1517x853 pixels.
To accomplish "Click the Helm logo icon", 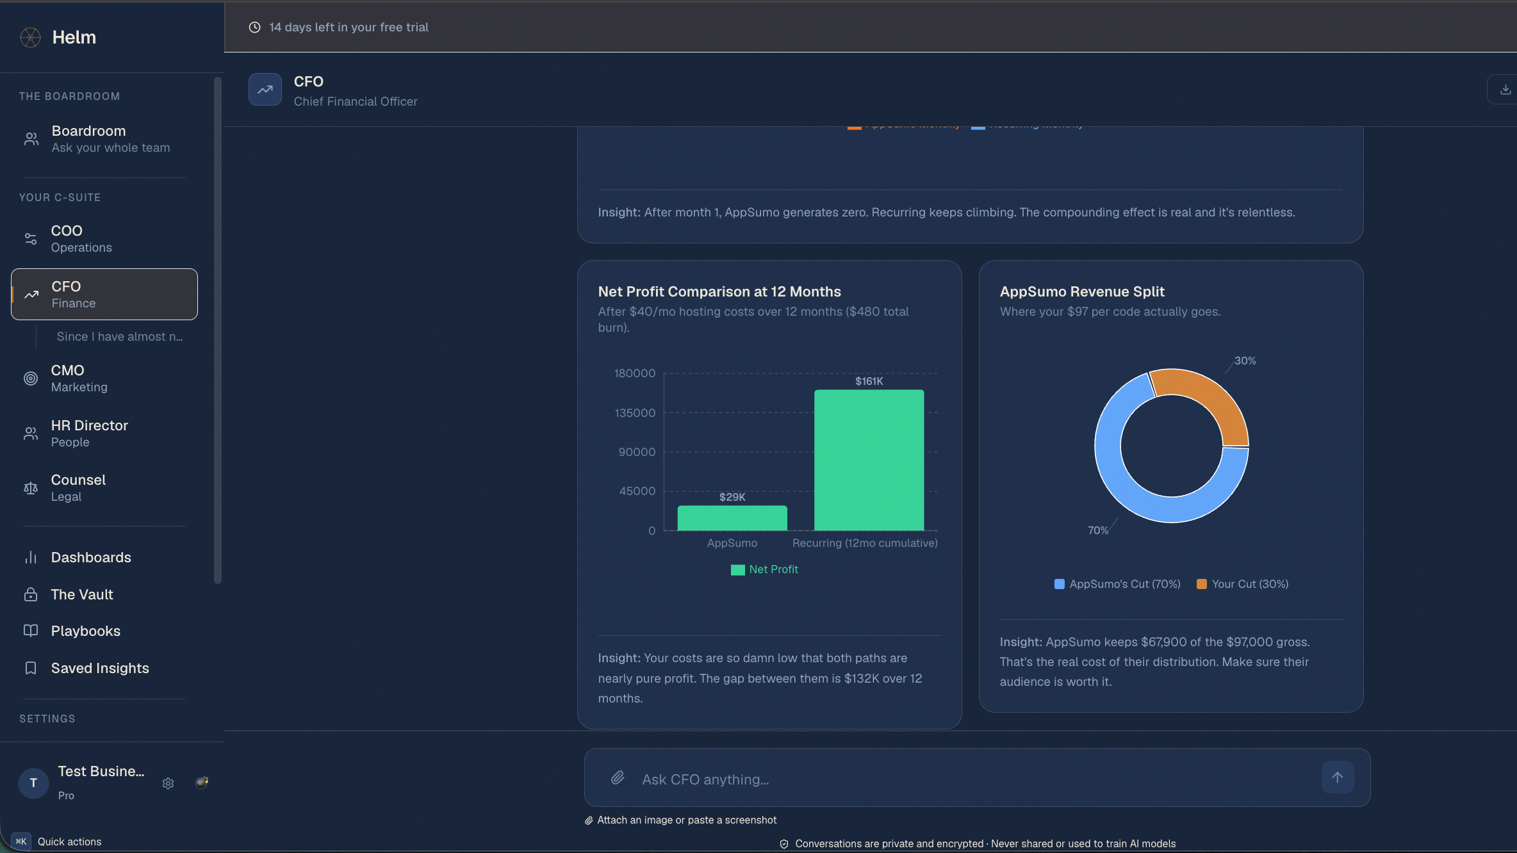I will pos(30,37).
